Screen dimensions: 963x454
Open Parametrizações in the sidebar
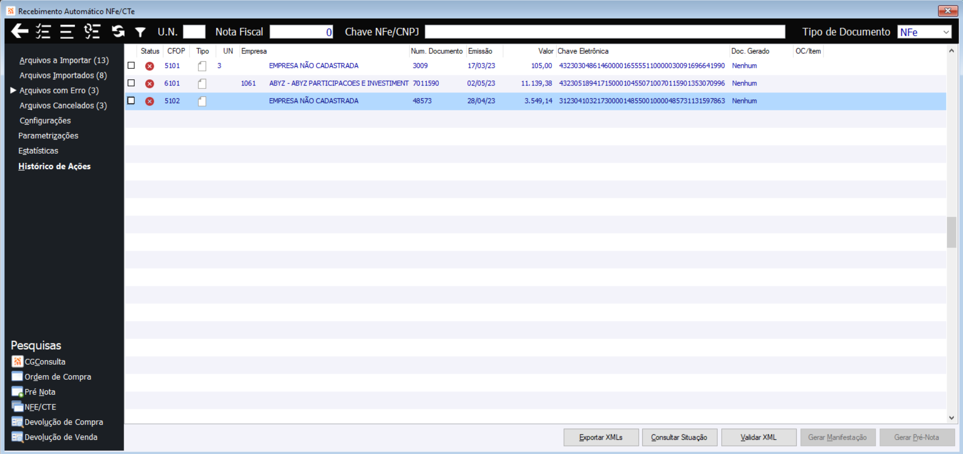(x=48, y=136)
